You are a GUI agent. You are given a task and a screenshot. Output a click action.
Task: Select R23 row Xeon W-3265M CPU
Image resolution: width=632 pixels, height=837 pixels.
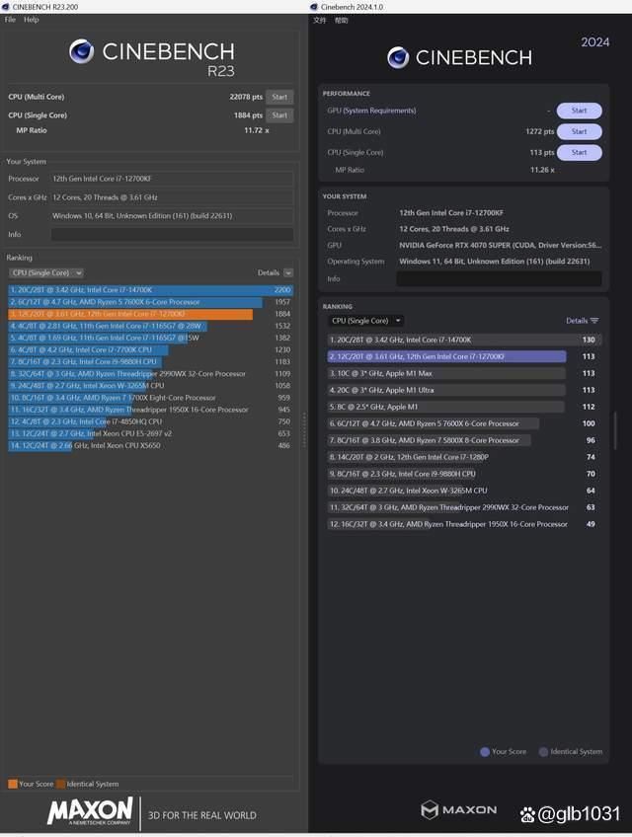coord(151,385)
